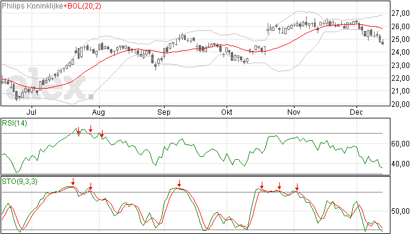Screen dimensions: 419x235
Task: Click the red '+BOL(20;2)' indicator label
Action: click(83, 6)
